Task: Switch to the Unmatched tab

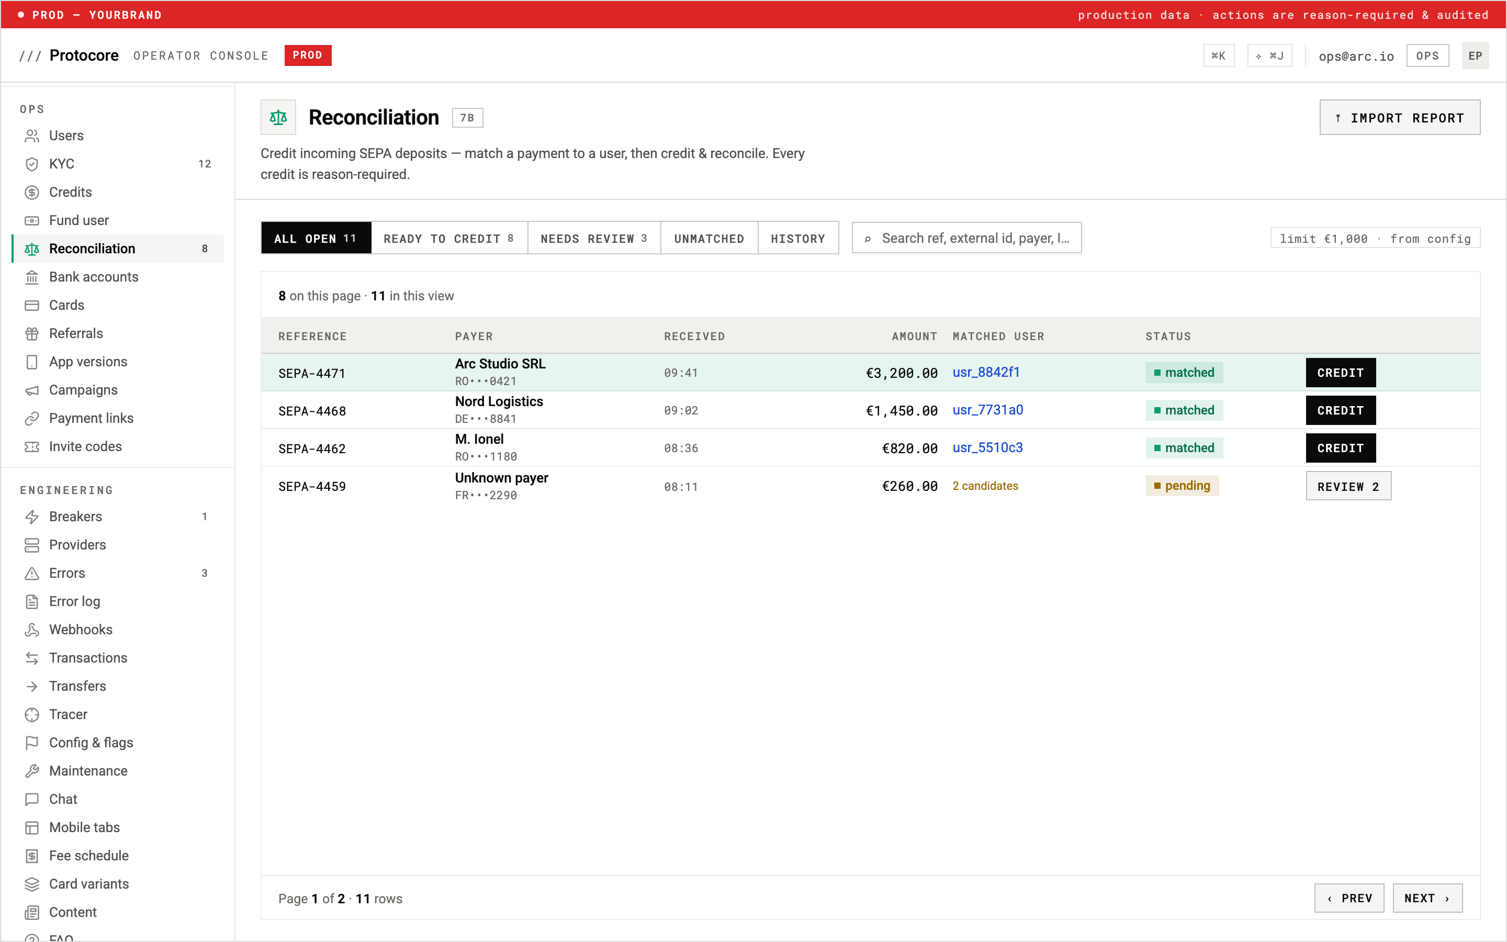Action: tap(710, 238)
